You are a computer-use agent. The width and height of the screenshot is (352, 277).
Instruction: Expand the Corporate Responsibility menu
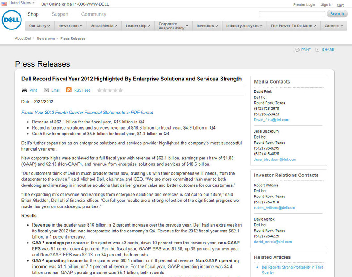(173, 26)
